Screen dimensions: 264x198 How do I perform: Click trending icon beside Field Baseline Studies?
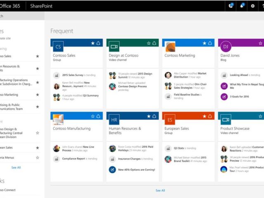168,97
